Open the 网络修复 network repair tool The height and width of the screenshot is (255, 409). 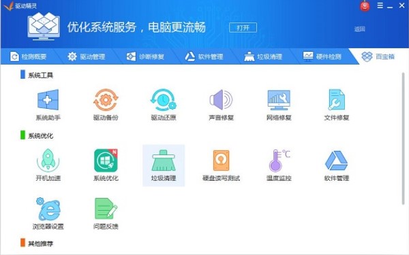point(279,105)
